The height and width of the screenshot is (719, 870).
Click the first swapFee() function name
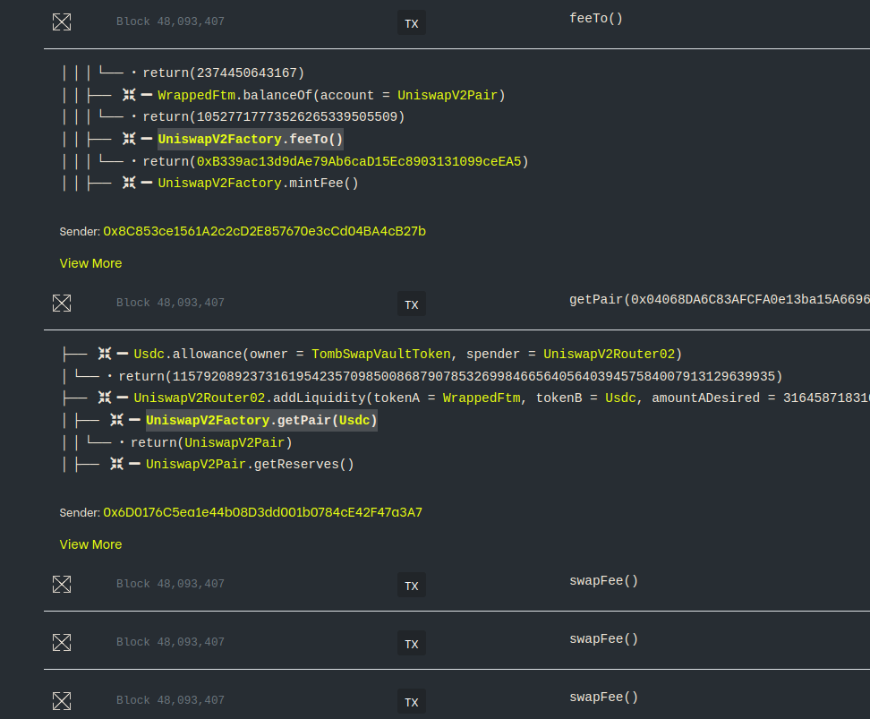pyautogui.click(x=603, y=580)
